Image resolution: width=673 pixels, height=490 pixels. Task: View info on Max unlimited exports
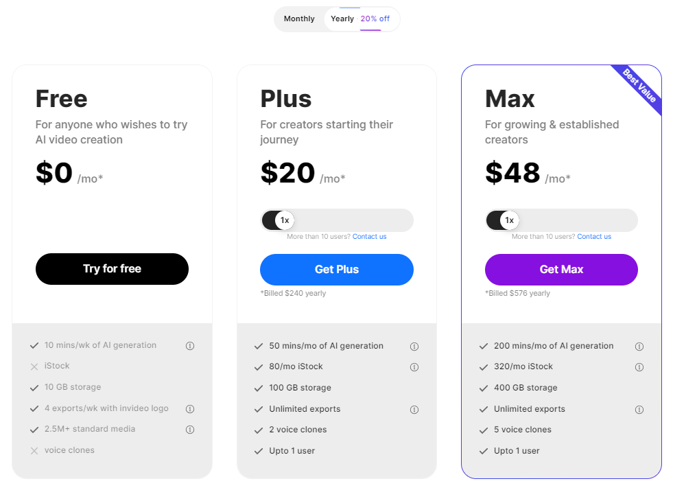pyautogui.click(x=639, y=409)
